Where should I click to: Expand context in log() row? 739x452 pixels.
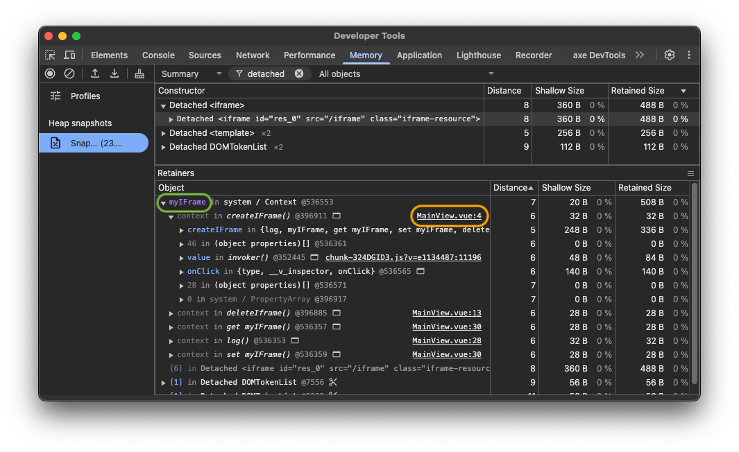click(171, 341)
